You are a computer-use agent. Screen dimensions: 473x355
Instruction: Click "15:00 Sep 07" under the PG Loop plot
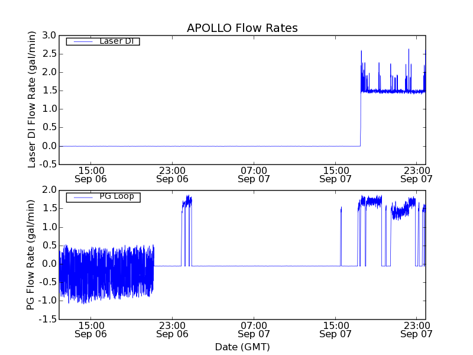click(x=335, y=330)
